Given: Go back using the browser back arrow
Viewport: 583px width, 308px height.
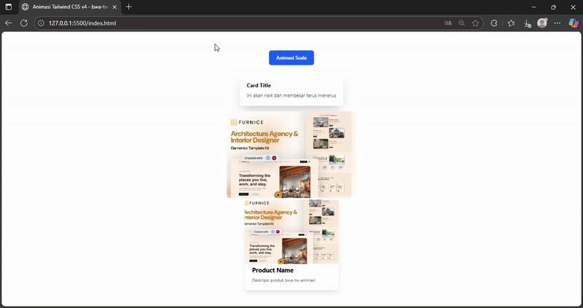Looking at the screenshot, I should click(9, 23).
